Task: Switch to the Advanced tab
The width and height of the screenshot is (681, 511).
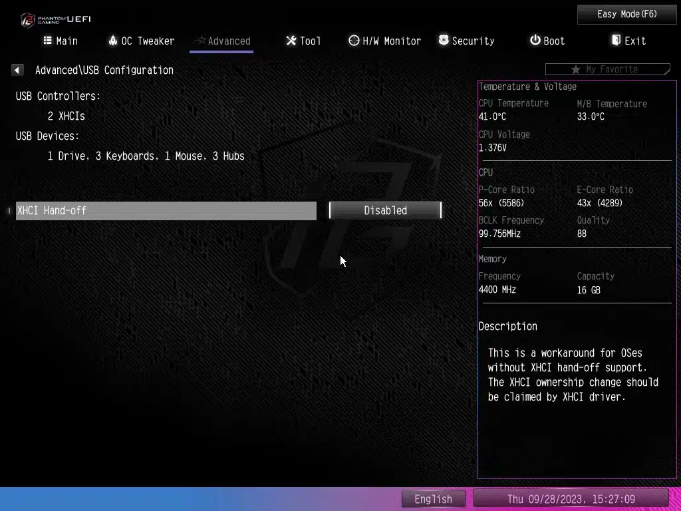Action: (222, 41)
